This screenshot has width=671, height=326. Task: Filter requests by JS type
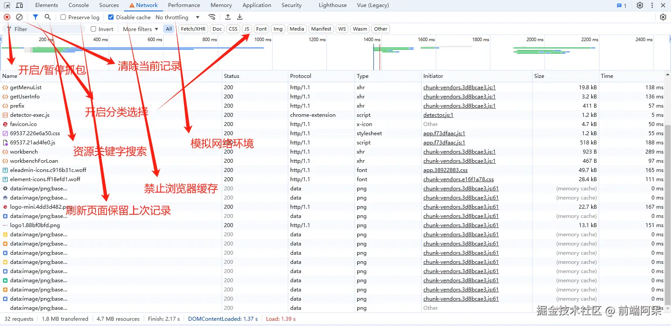click(247, 29)
